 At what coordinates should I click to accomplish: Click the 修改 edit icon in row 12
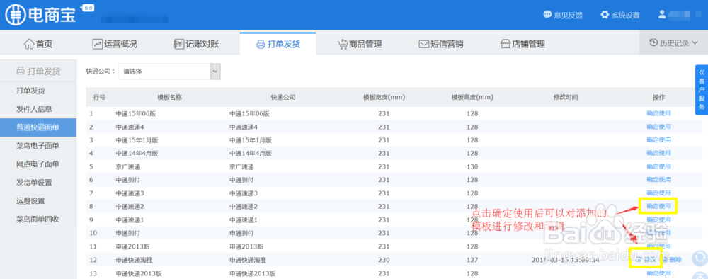tap(639, 260)
